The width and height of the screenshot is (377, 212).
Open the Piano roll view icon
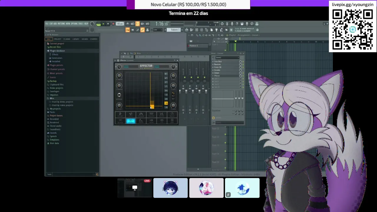coord(191,30)
